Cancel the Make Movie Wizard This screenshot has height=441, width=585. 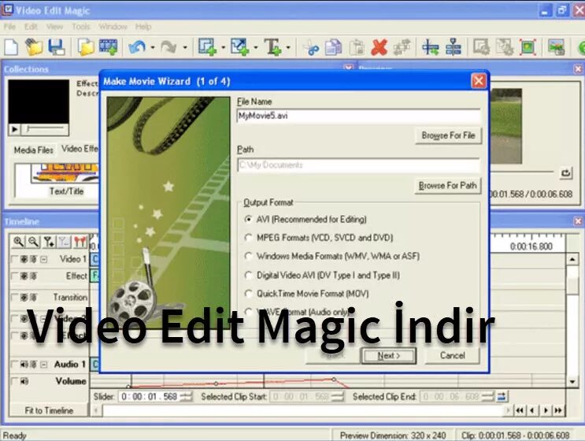coord(452,355)
